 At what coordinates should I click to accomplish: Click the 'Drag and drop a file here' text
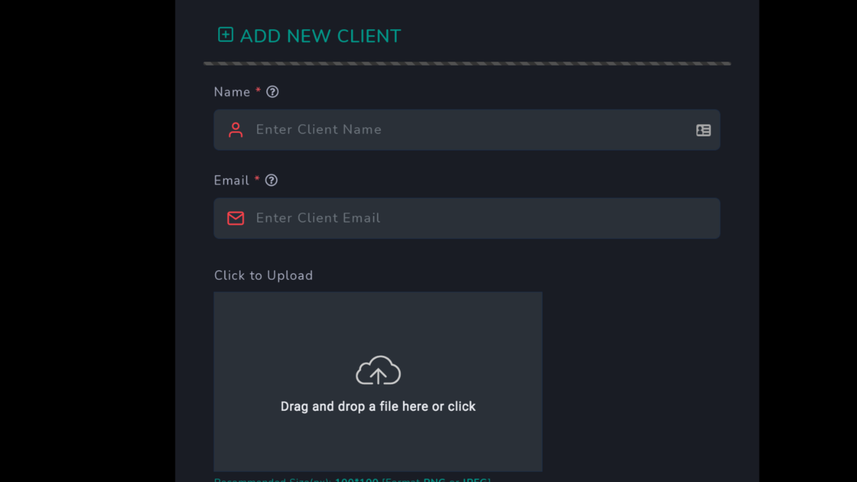(378, 406)
